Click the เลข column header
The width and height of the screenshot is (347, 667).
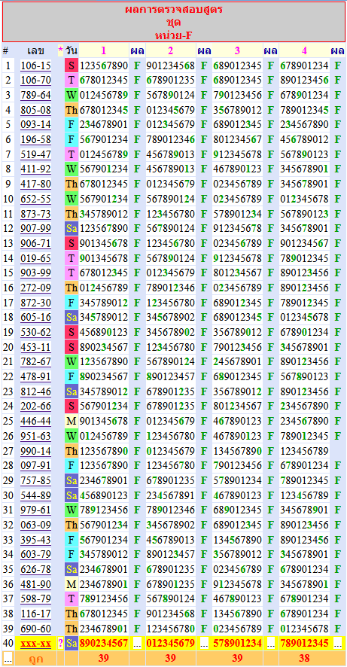tap(35, 50)
